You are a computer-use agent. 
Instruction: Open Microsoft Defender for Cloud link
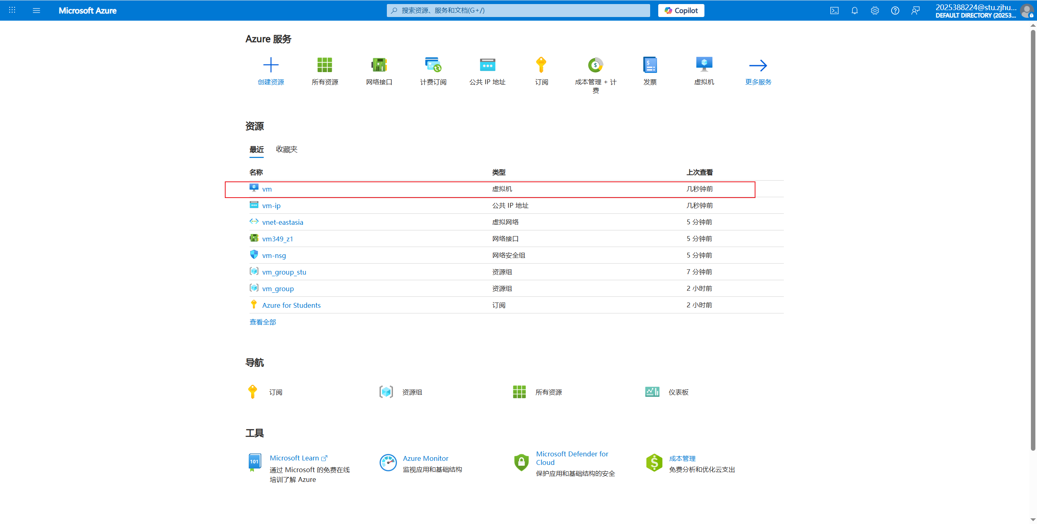(572, 458)
